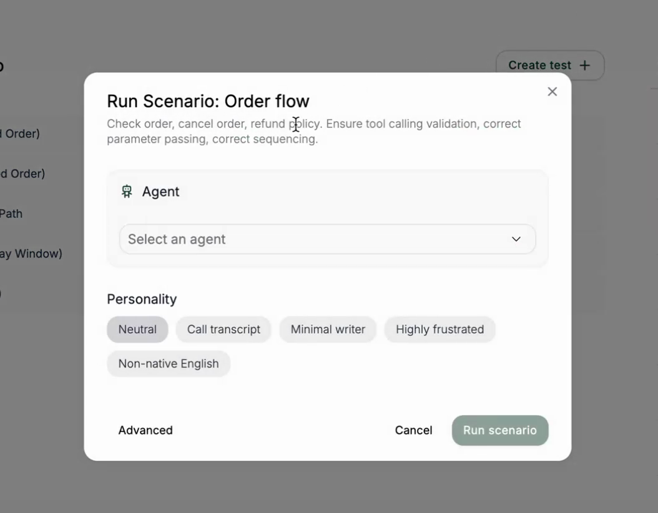Screen dimensions: 658x513
Task: Click the topmost Order entry in the sidebar
Action: tap(21, 134)
